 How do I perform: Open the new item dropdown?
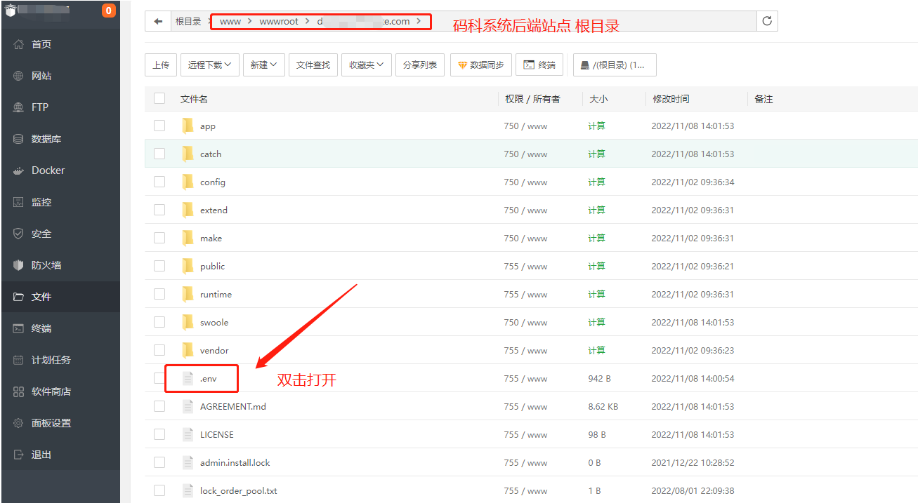click(x=263, y=65)
